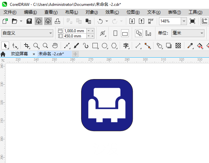Open the 文件(F) menu
The image size is (209, 163).
coord(10,12)
